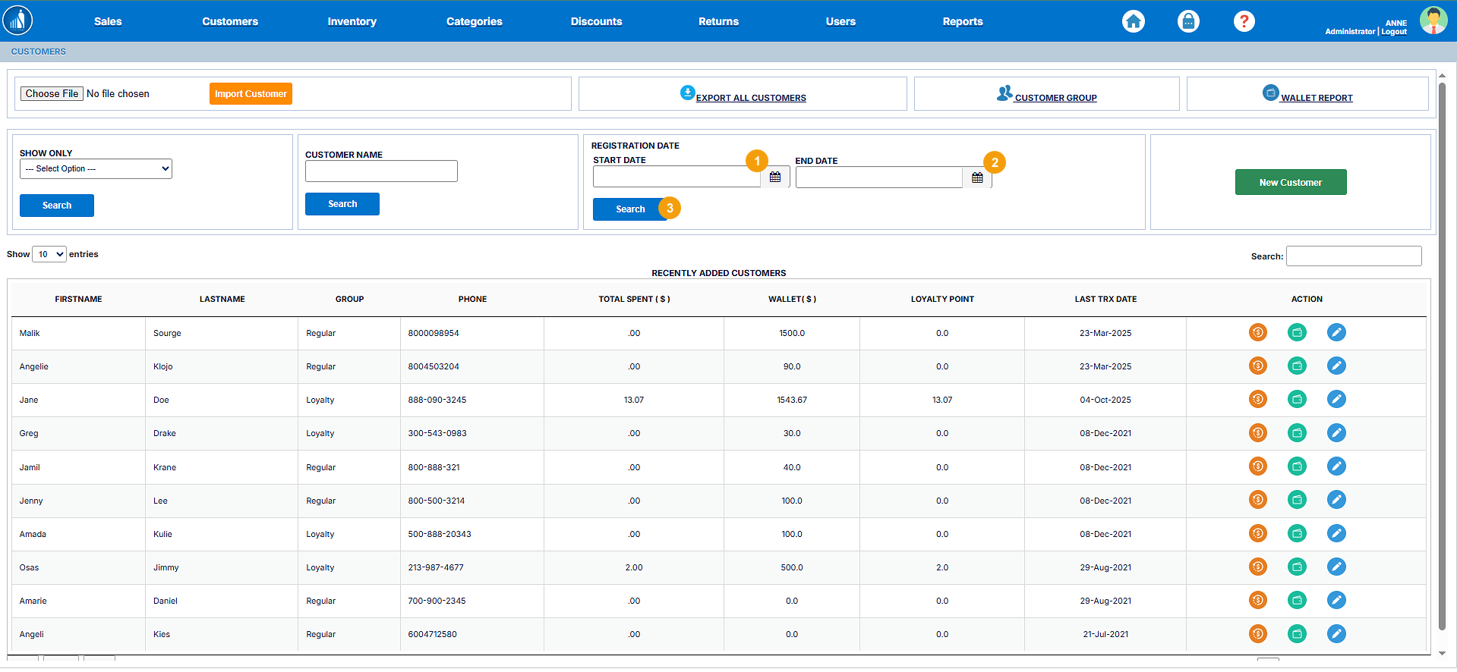Viewport: 1457px width, 672px height.
Task: Expand the Show Only select option dropdown
Action: [x=96, y=168]
